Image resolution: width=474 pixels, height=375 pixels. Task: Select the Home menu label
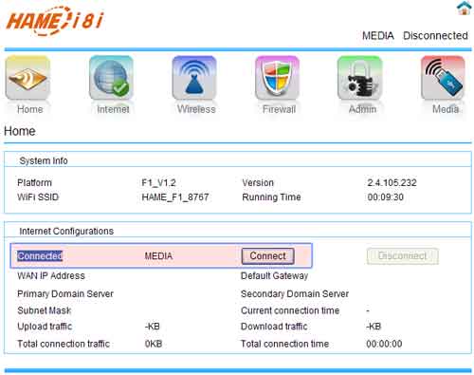[30, 109]
